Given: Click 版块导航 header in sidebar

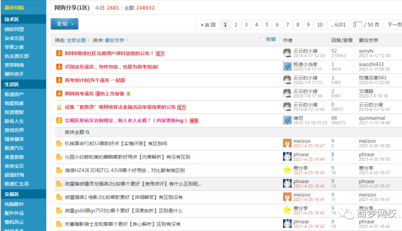Looking at the screenshot, I should (14, 8).
